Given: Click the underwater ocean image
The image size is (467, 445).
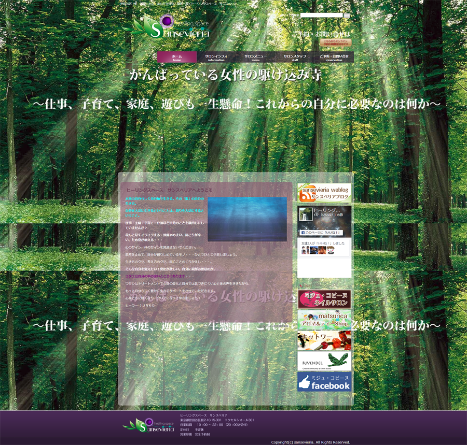Looking at the screenshot, I should click(247, 219).
